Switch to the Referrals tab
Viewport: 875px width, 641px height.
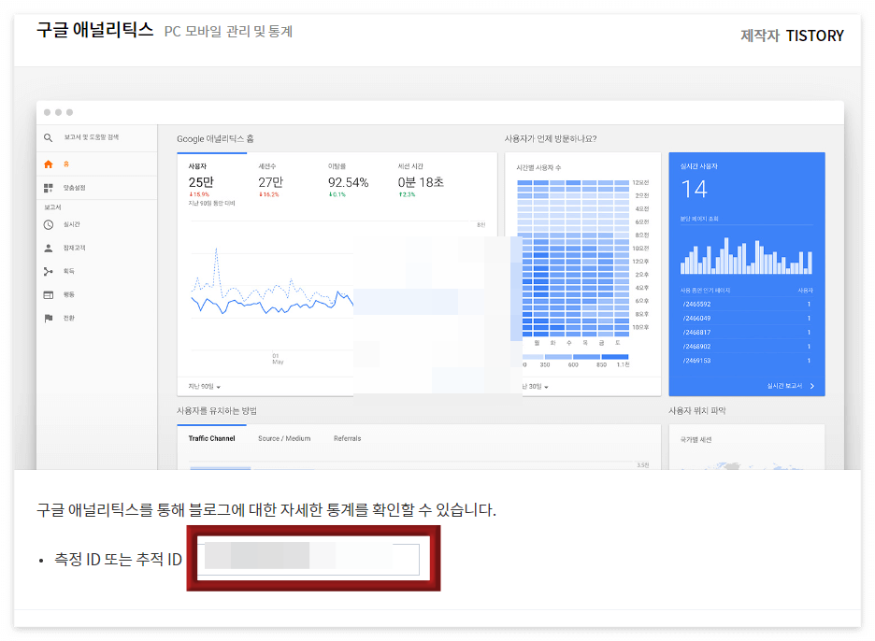coord(347,438)
